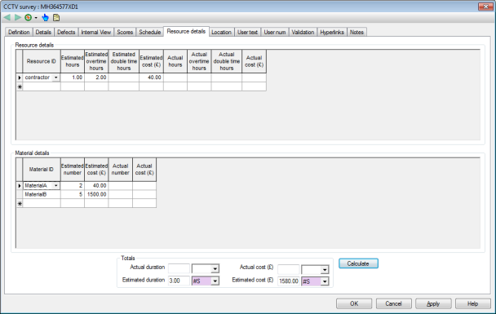Open the User num tab
This screenshot has width=496, height=314.
tap(275, 33)
